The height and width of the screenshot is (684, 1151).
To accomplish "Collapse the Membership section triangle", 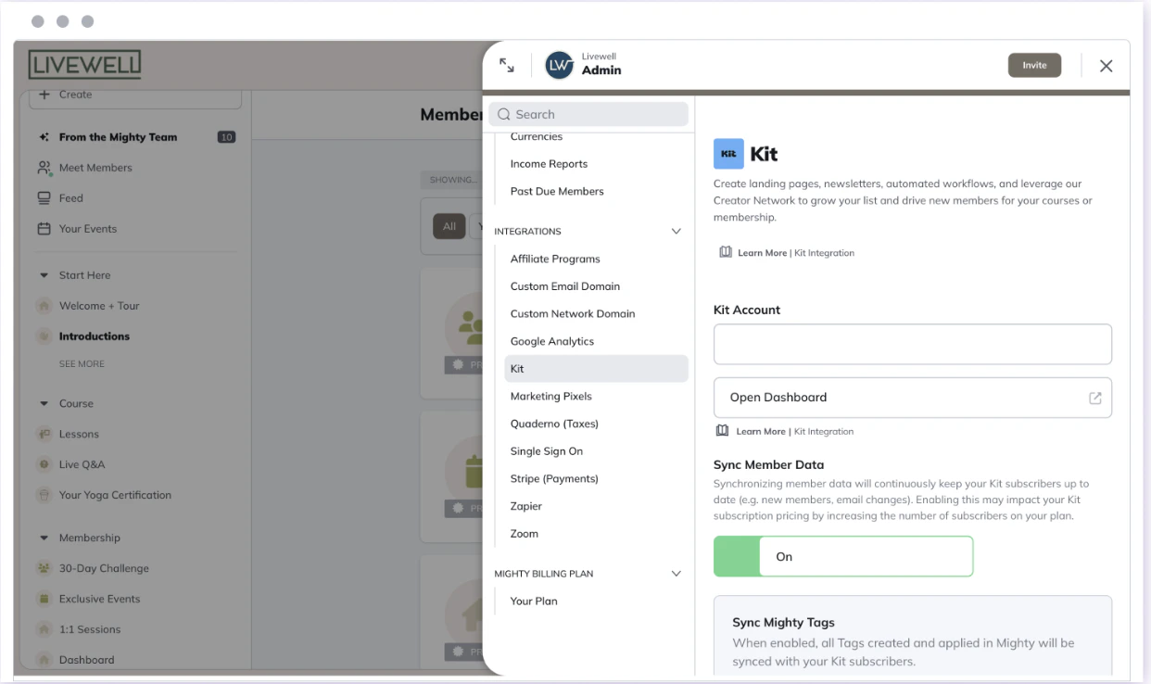I will (44, 538).
